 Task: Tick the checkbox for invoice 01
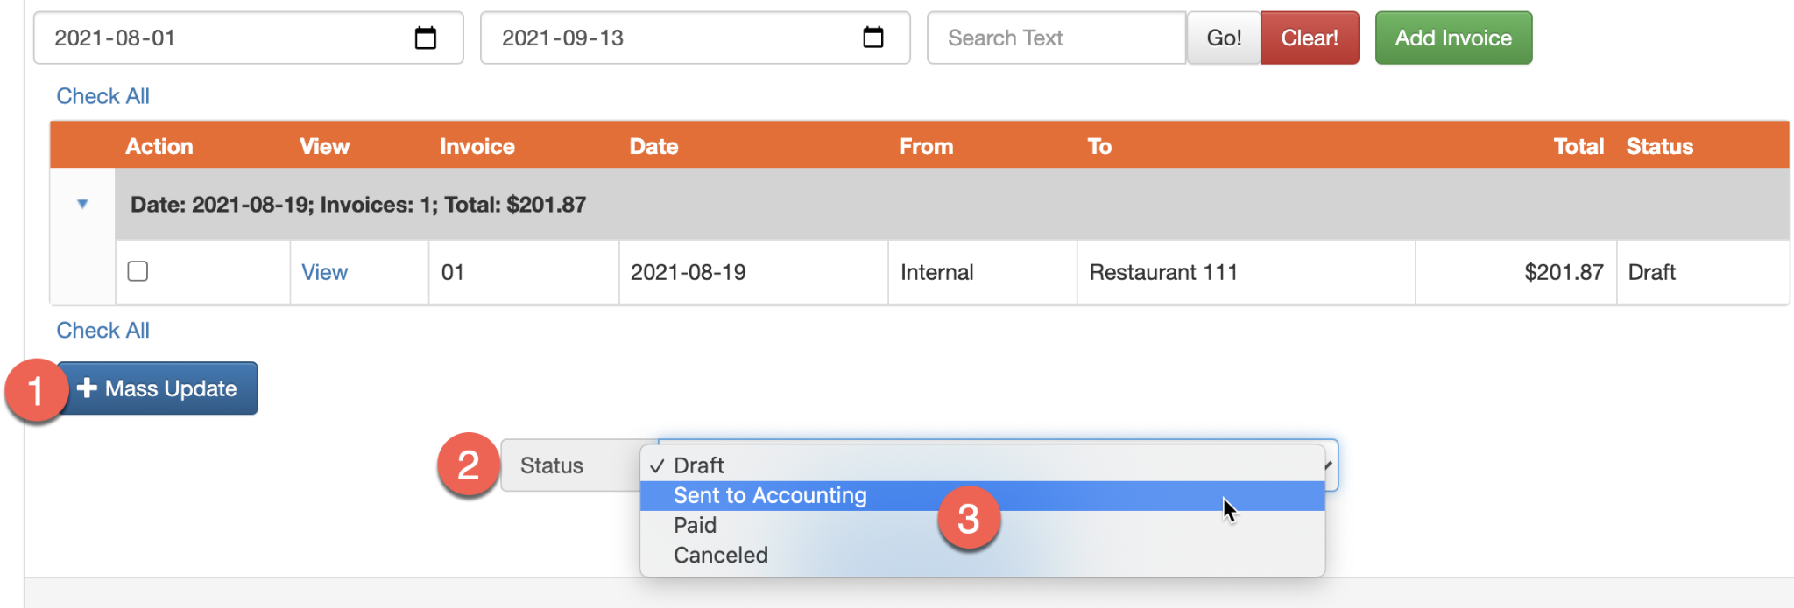138,271
